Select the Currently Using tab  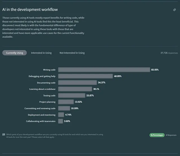(x=14, y=53)
